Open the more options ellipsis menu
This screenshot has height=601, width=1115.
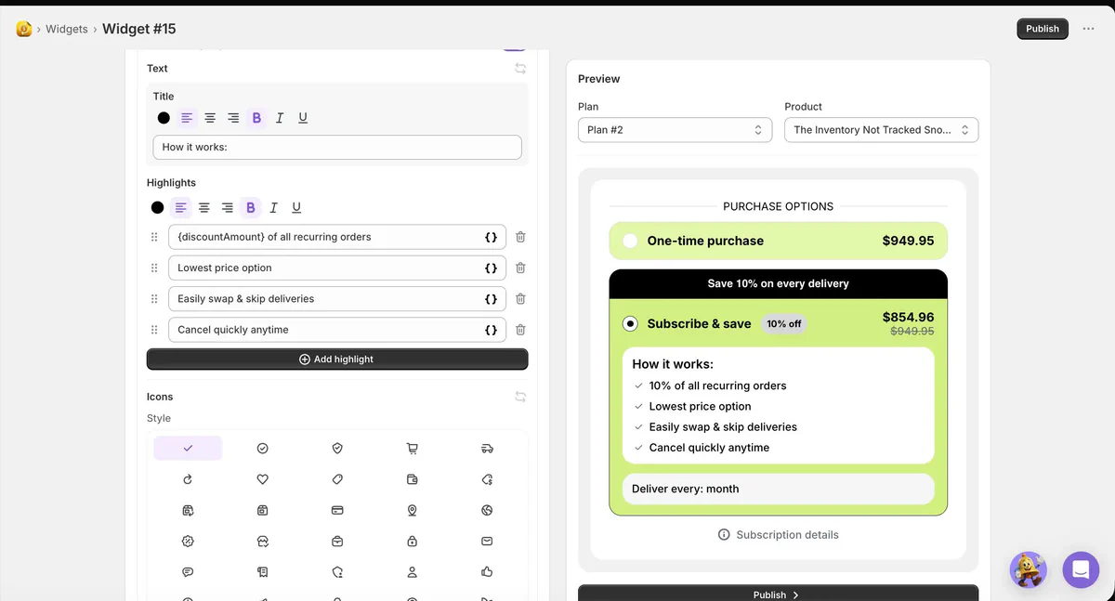[x=1089, y=29]
